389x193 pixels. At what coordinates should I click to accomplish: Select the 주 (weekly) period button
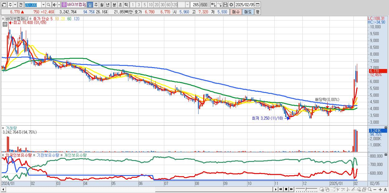(96, 5)
